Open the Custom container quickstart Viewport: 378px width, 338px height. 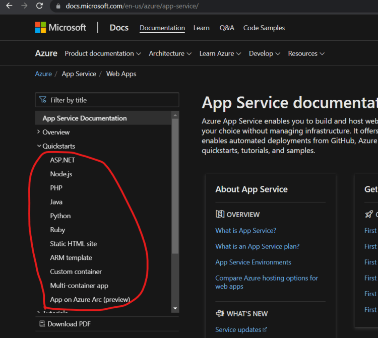click(x=76, y=272)
